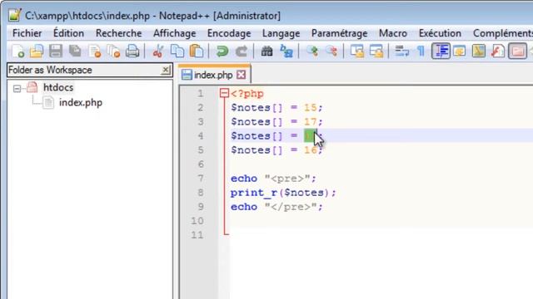Open the Affichage menu
Viewport: 533px width, 299px height.
click(x=174, y=33)
